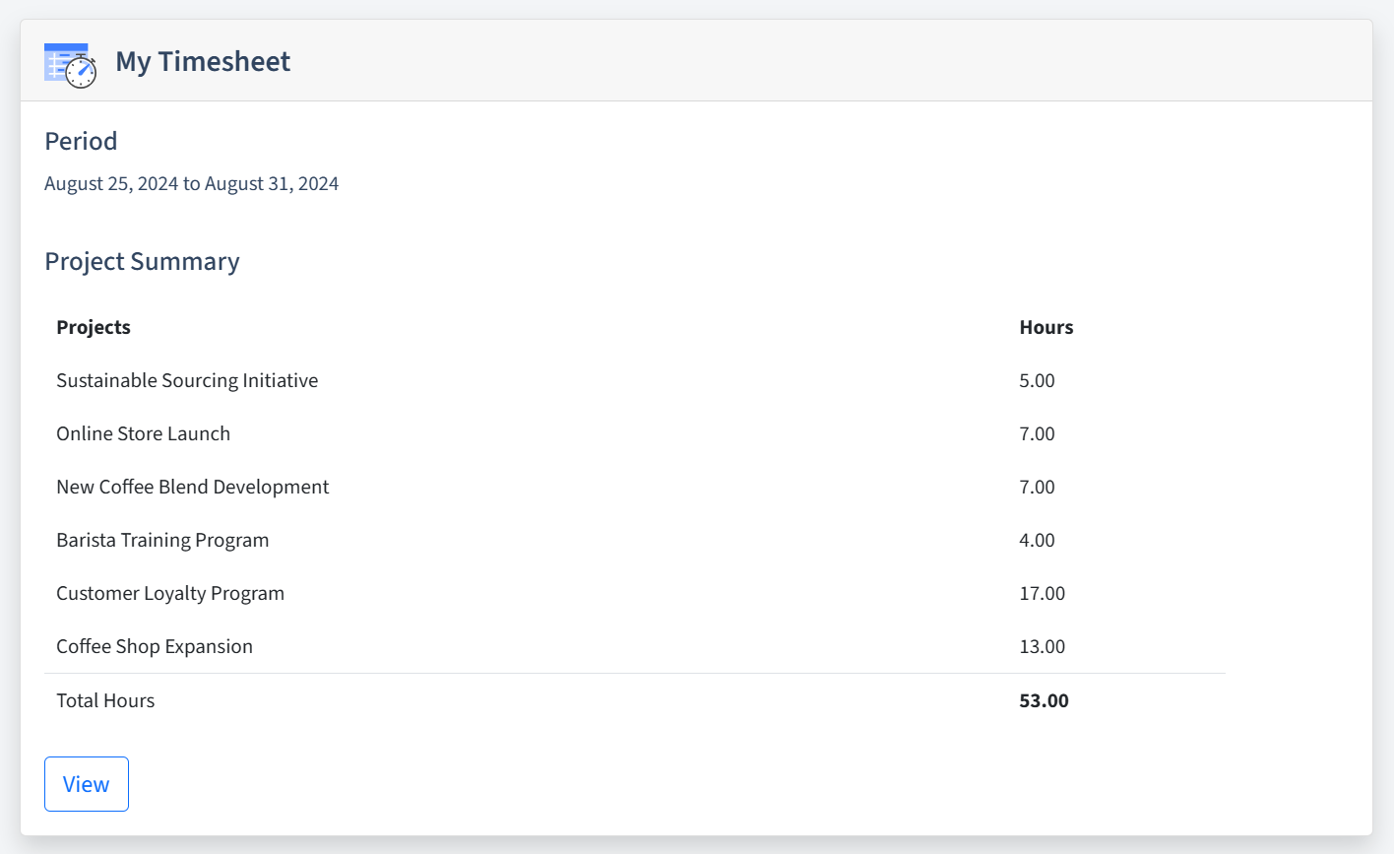Viewport: 1394px width, 854px height.
Task: Click the 53.00 total hours value
Action: point(1044,700)
